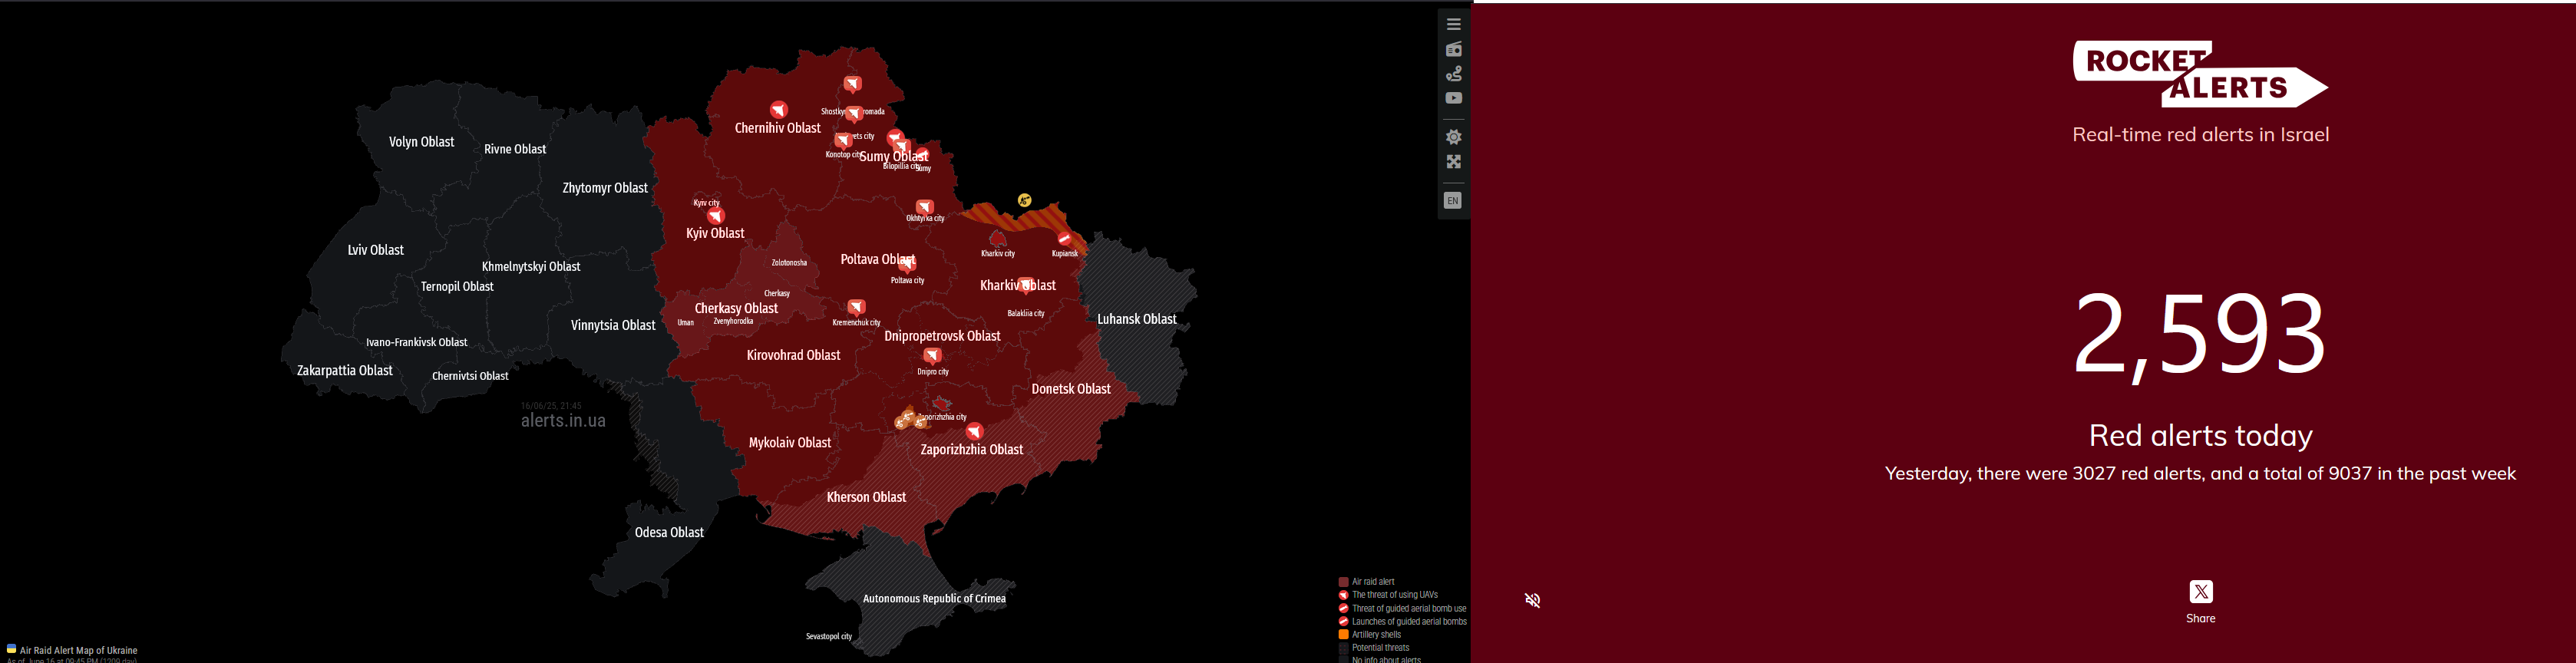
Task: Click the Kharkiv city emblem icon
Action: click(x=998, y=239)
